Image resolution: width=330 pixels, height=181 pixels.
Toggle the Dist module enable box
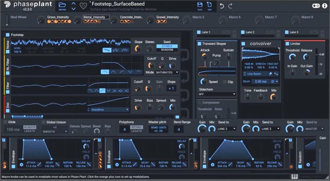[x=8, y=111]
